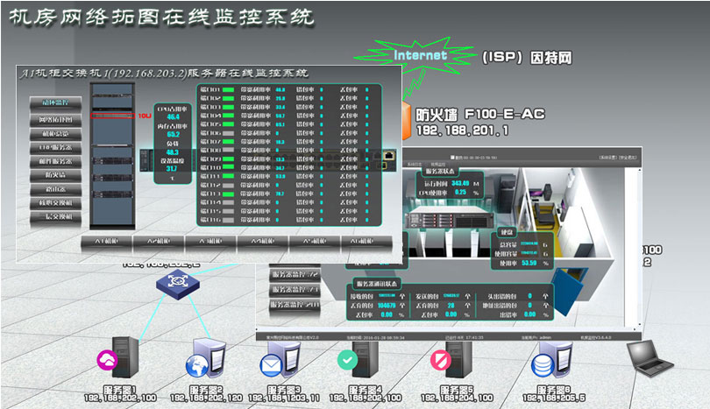The image size is (710, 409).
Task: Open the 网络拓扑图 sidebar button
Action: point(56,119)
